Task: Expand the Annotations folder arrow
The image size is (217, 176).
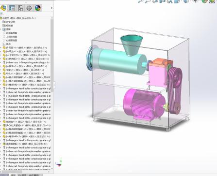Action: (x=0, y=29)
